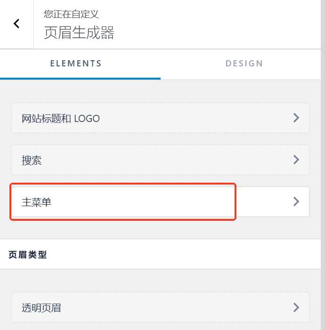
Task: Click the back arrow icon
Action: pyautogui.click(x=16, y=24)
